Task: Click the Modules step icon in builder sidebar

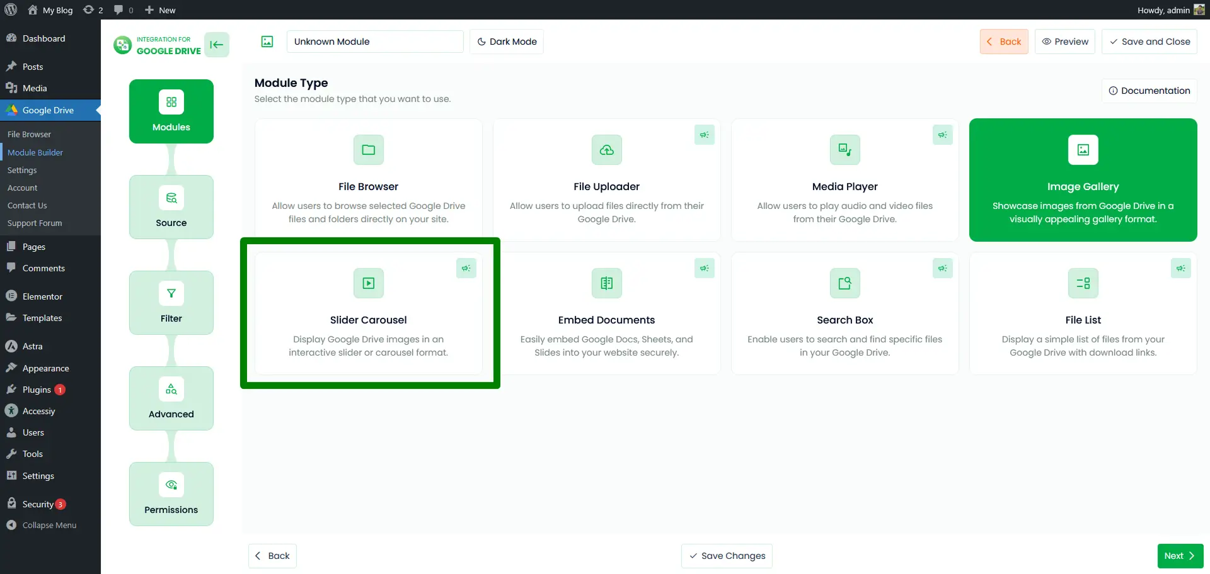Action: [171, 101]
